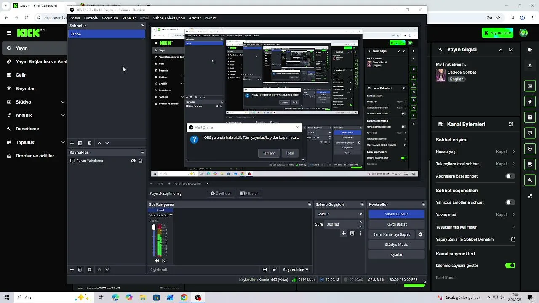Open source properties gear in Kaynaklar toolbar
539x303 pixels.
(89, 270)
